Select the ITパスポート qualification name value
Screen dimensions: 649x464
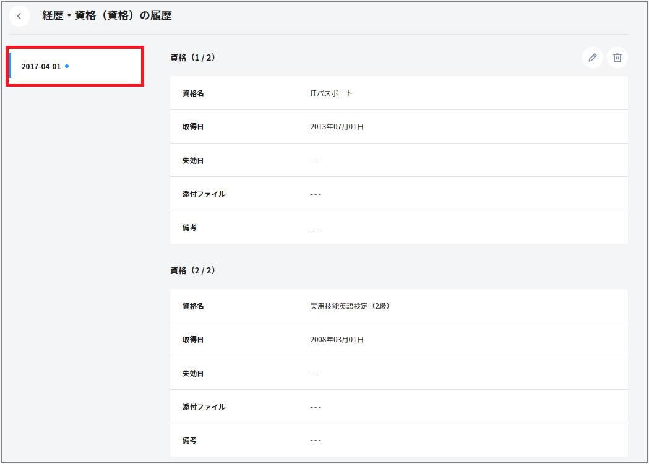(331, 93)
